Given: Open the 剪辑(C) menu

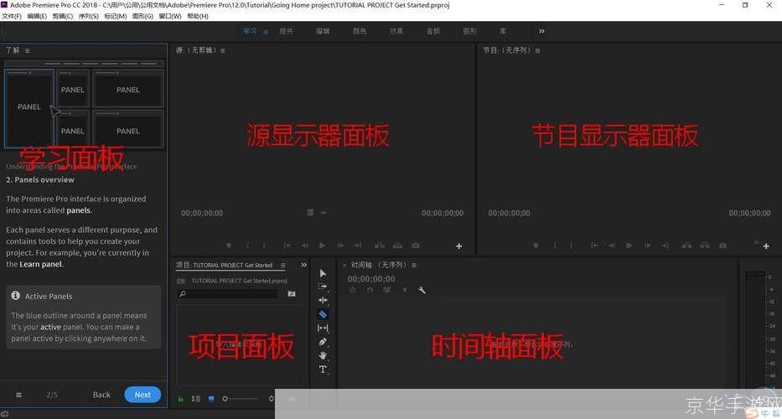Looking at the screenshot, I should (x=62, y=16).
